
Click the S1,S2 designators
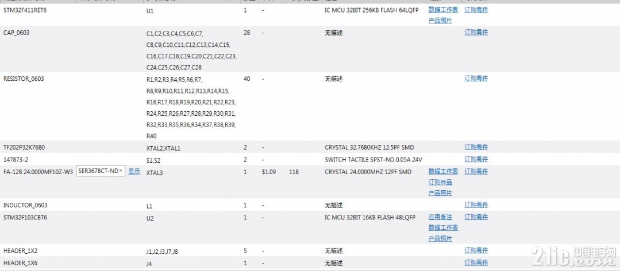coord(153,160)
